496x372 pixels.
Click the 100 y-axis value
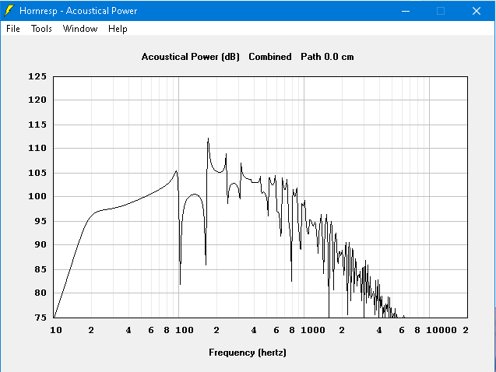pos(37,196)
